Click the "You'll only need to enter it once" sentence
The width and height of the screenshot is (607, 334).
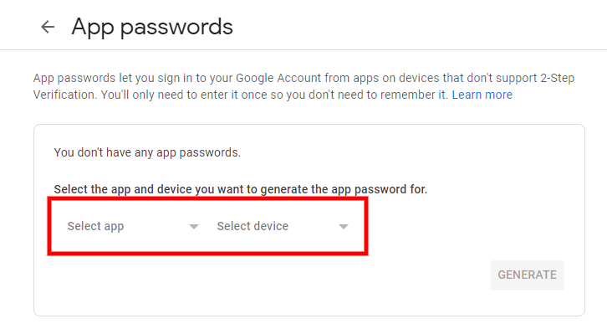[274, 95]
